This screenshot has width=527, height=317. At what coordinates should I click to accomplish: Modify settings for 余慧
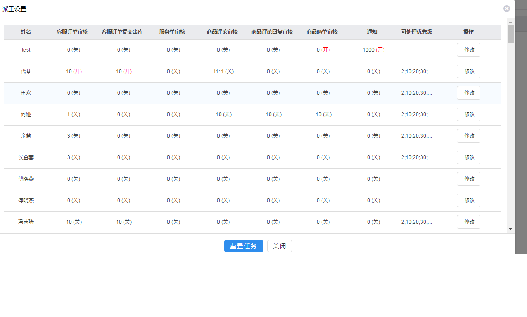point(468,136)
